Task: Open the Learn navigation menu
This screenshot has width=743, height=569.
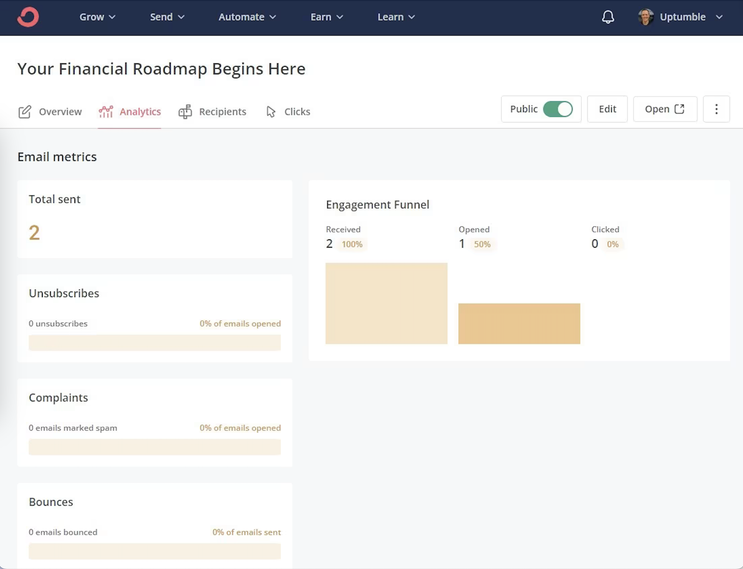Action: 396,17
